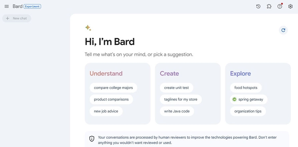Open the extensions puzzle icon
Image resolution: width=298 pixels, height=147 pixels.
tap(269, 6)
